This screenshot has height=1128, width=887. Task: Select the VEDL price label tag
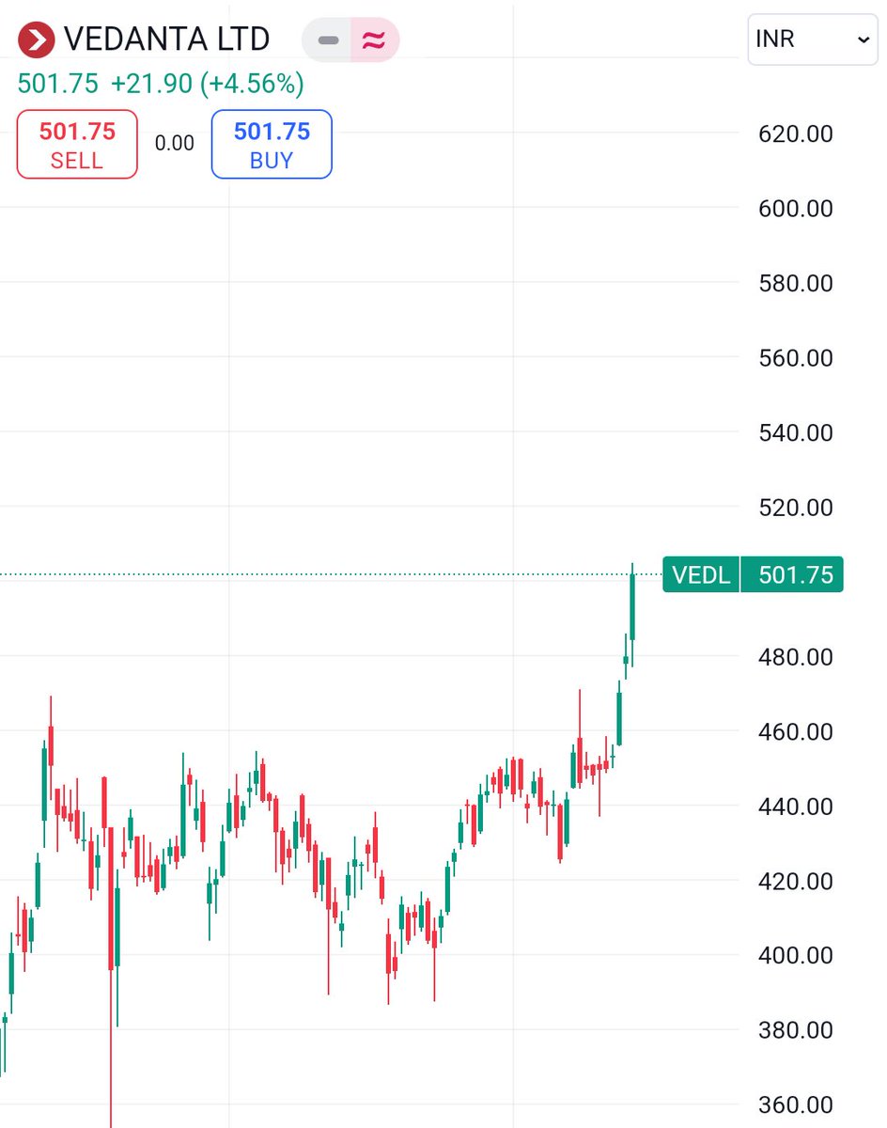tap(701, 574)
